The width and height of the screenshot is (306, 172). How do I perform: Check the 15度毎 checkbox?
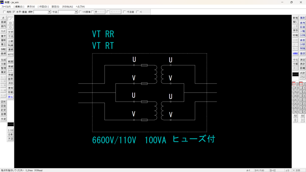pos(80,12)
